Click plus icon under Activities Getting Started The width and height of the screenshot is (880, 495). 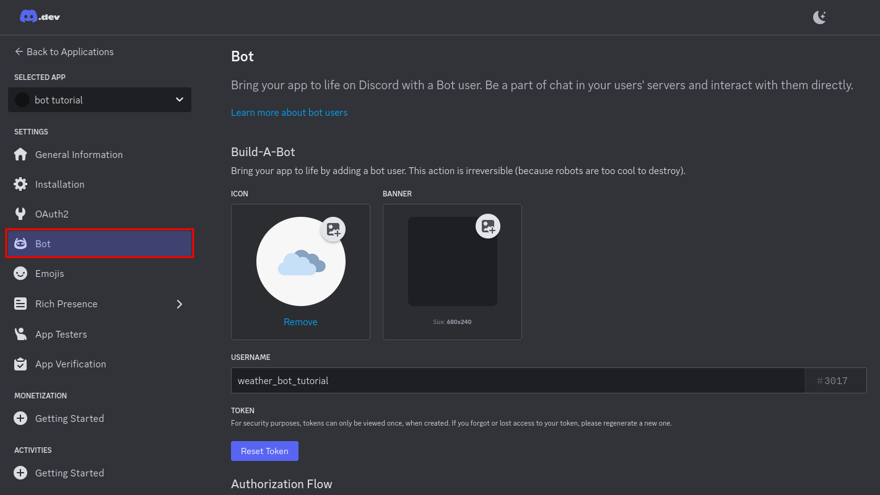[20, 473]
